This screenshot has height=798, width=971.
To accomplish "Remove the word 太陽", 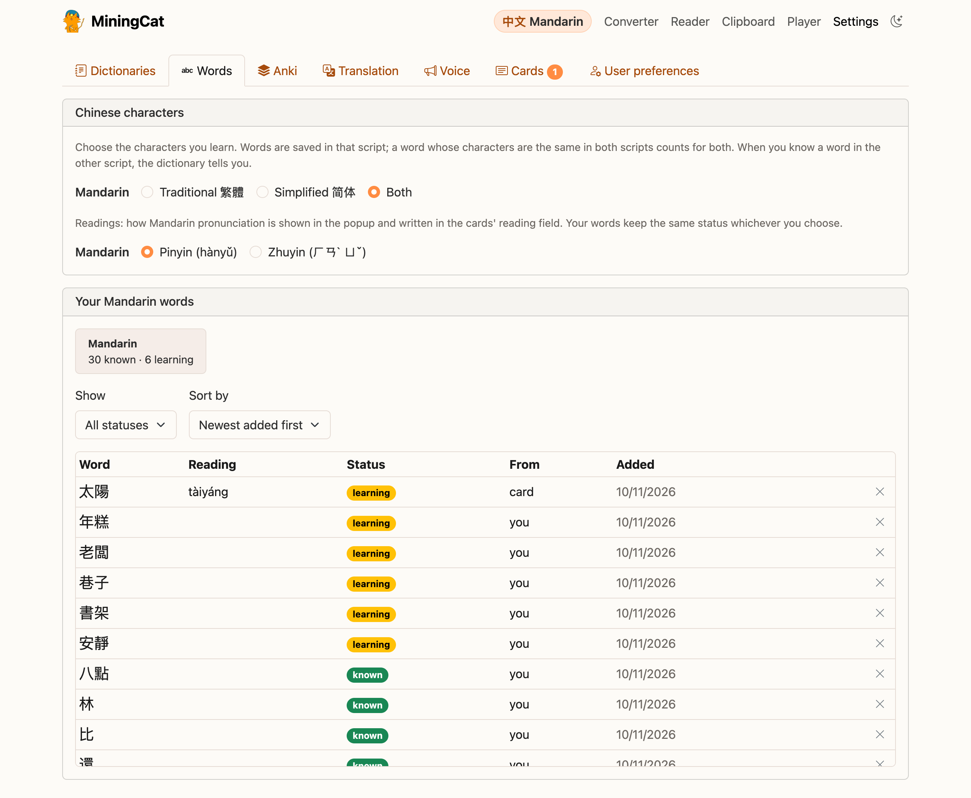I will point(880,492).
